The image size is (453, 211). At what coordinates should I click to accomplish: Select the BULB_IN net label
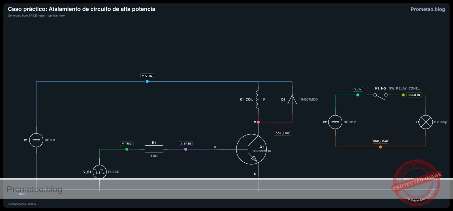(414, 95)
